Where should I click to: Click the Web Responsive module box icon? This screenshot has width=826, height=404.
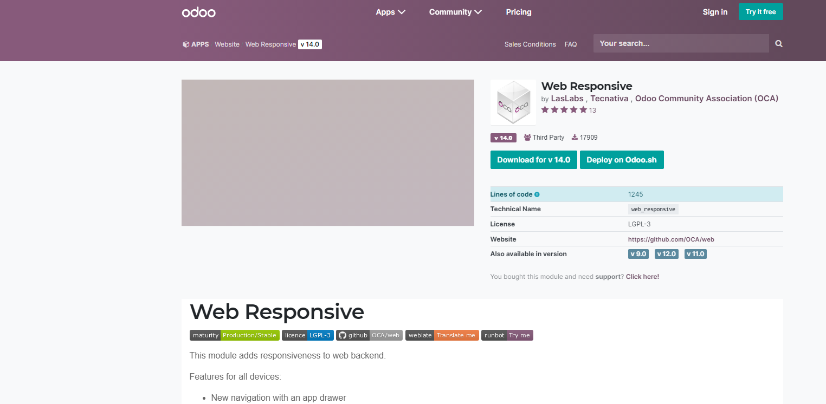pyautogui.click(x=513, y=102)
